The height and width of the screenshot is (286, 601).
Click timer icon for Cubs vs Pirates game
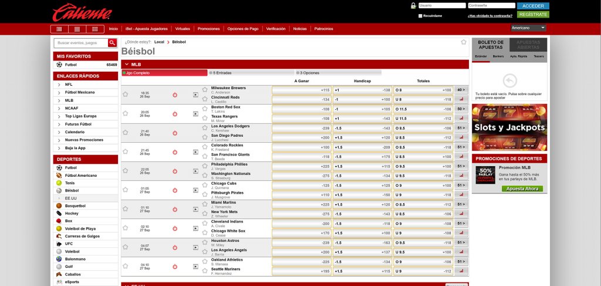[175, 190]
